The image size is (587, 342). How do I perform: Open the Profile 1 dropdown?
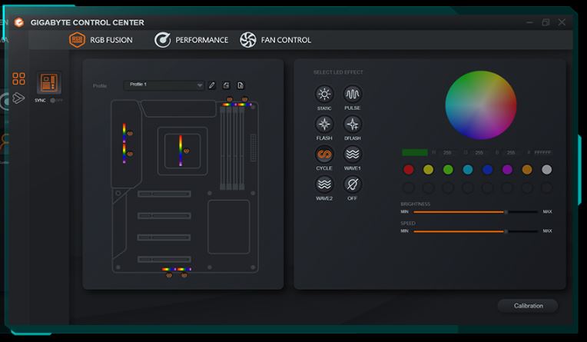point(165,85)
